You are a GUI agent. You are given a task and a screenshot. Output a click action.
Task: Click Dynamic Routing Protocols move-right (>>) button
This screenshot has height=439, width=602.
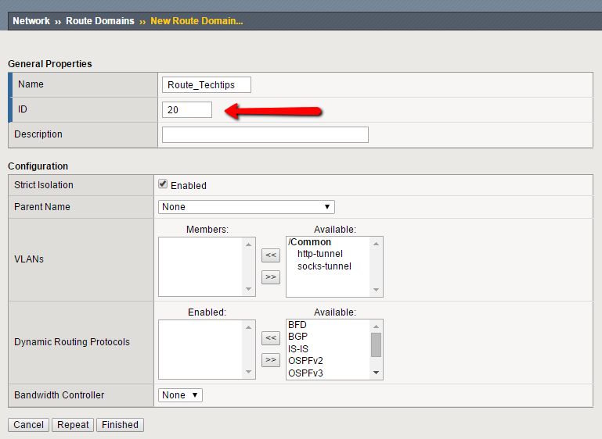[270, 359]
